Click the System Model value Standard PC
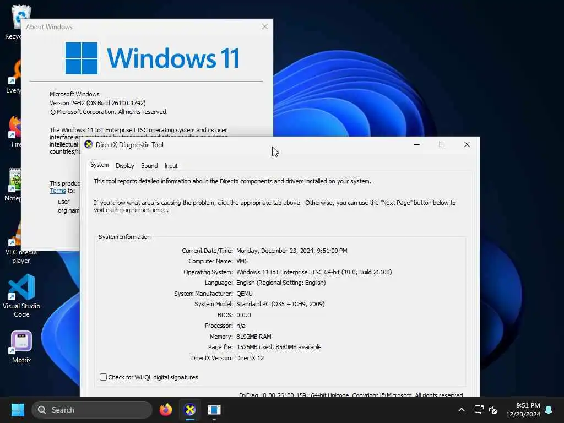This screenshot has width=564, height=423. (280, 304)
